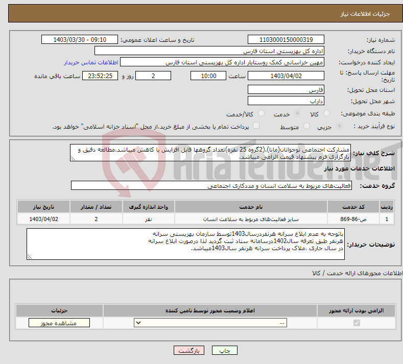Select the خدمت radio button
403x364 pixels.
[x=297, y=113]
